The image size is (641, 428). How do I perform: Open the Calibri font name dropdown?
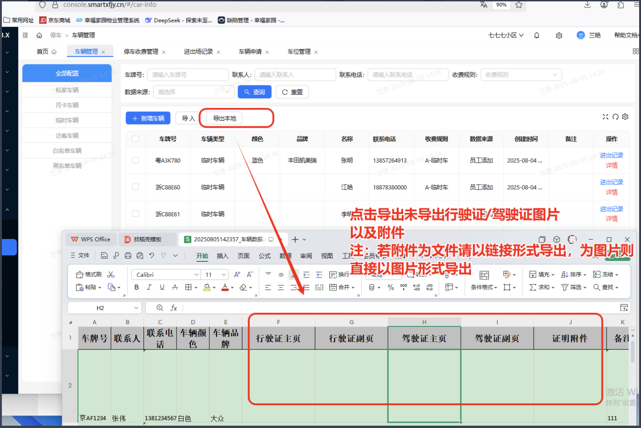[x=165, y=275]
